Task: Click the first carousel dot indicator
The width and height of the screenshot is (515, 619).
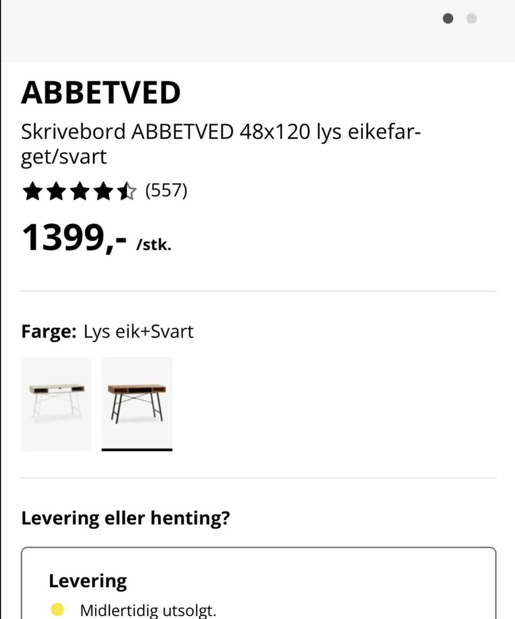Action: pos(448,19)
